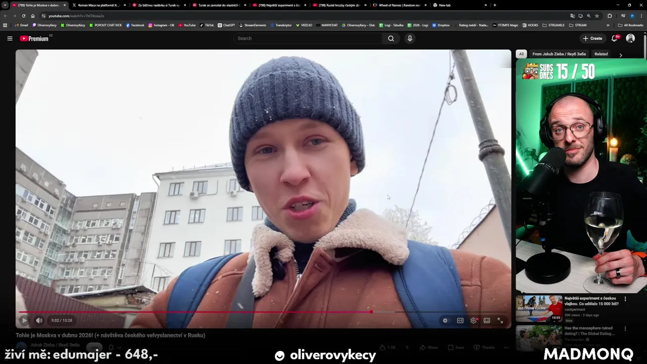
Task: Open the Logi - Tabulka bookmark
Action: 391,25
